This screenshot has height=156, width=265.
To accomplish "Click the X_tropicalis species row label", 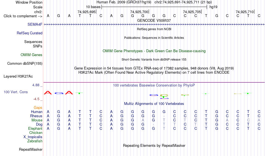I will click(x=33, y=137).
